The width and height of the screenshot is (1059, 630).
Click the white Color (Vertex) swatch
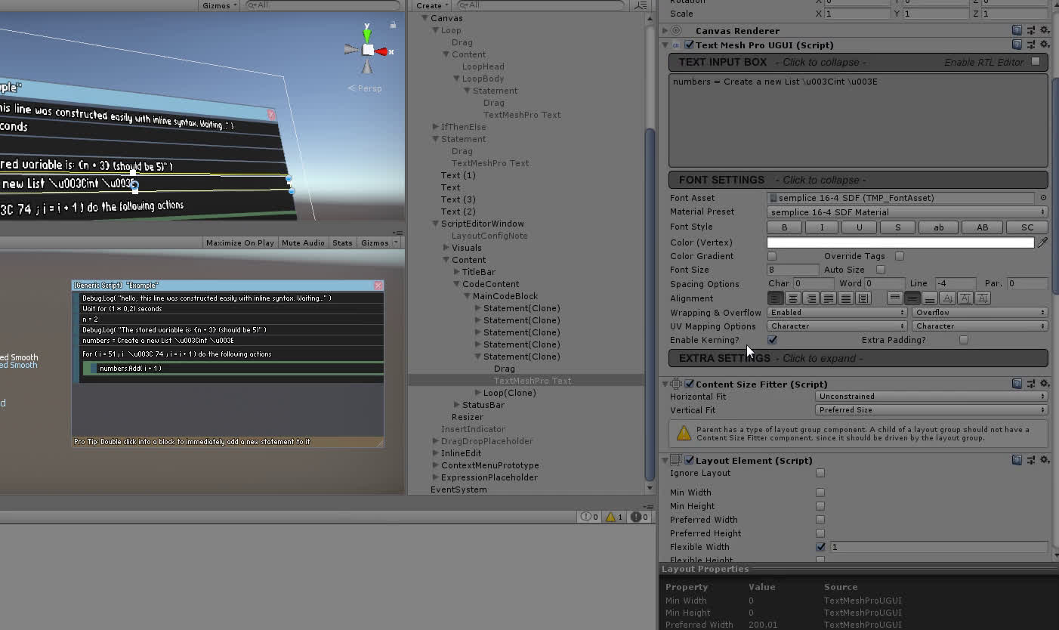click(900, 242)
